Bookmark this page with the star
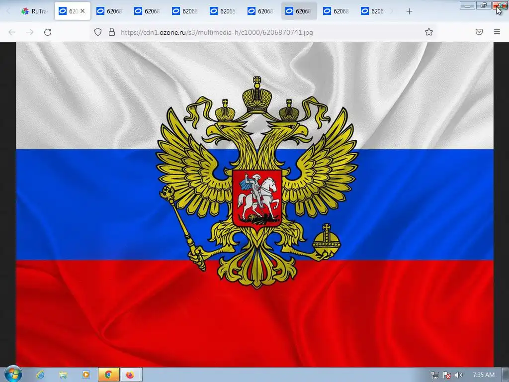The image size is (509, 382). (429, 32)
